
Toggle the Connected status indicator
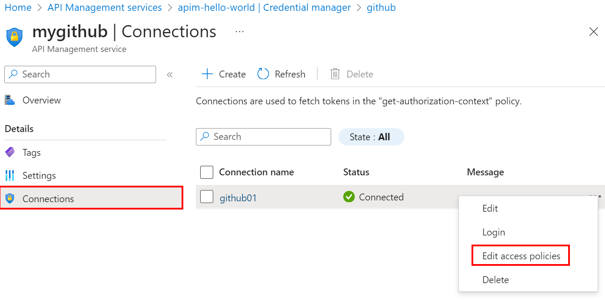(349, 197)
